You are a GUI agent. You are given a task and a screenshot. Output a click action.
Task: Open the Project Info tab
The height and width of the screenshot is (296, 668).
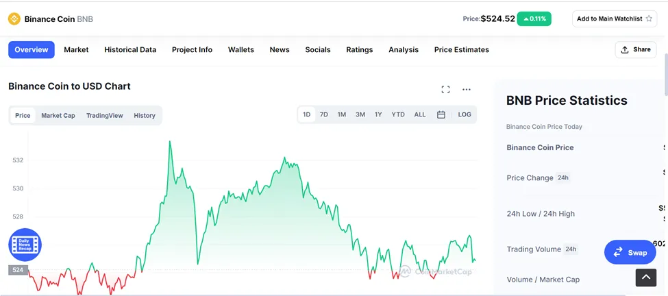192,50
